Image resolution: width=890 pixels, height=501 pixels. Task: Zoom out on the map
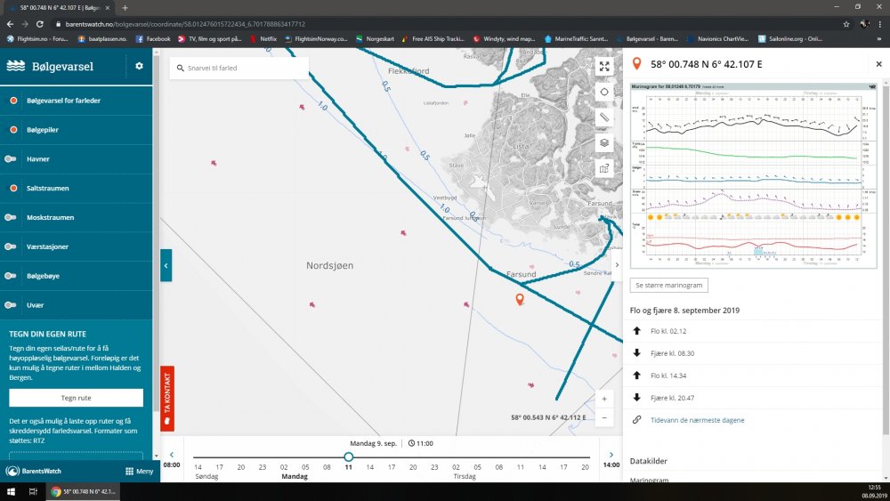click(604, 417)
